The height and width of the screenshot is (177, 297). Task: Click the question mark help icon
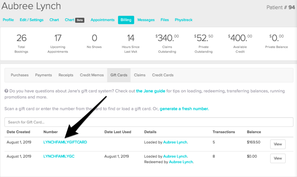click(6, 91)
